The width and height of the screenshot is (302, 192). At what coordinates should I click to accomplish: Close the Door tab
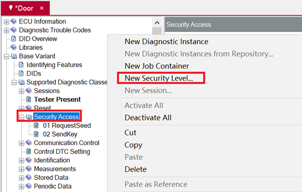pyautogui.click(x=42, y=8)
